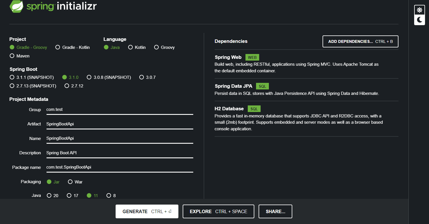Open the Add Dependencies dialog
429x224 pixels.
(x=360, y=41)
